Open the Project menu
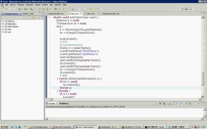The image size is (207, 129). 45,5
